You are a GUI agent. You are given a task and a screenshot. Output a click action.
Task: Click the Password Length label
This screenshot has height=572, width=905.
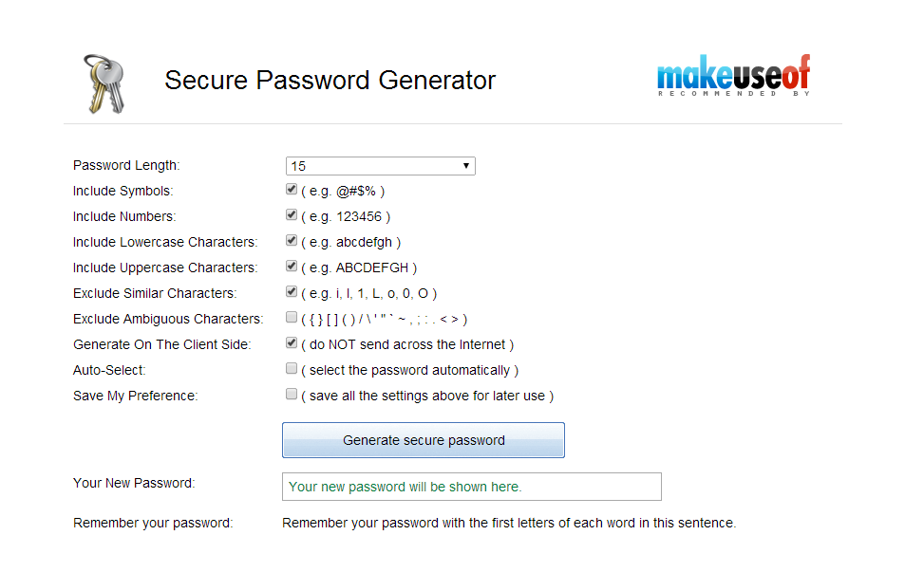[x=126, y=165]
